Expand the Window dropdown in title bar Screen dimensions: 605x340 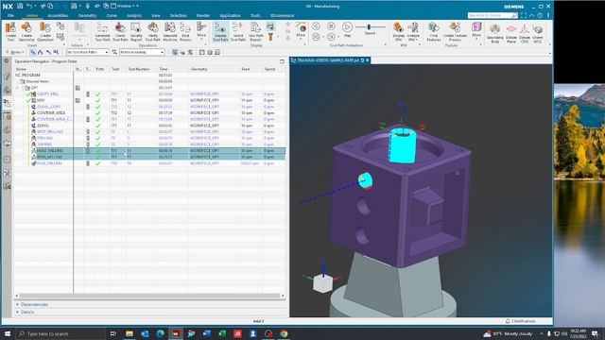tap(124, 7)
